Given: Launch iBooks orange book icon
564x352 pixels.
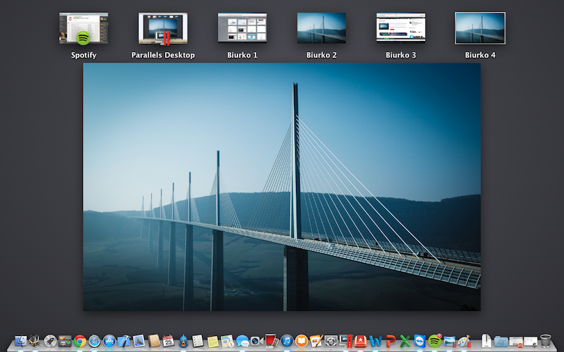Looking at the screenshot, I should coord(301,341).
